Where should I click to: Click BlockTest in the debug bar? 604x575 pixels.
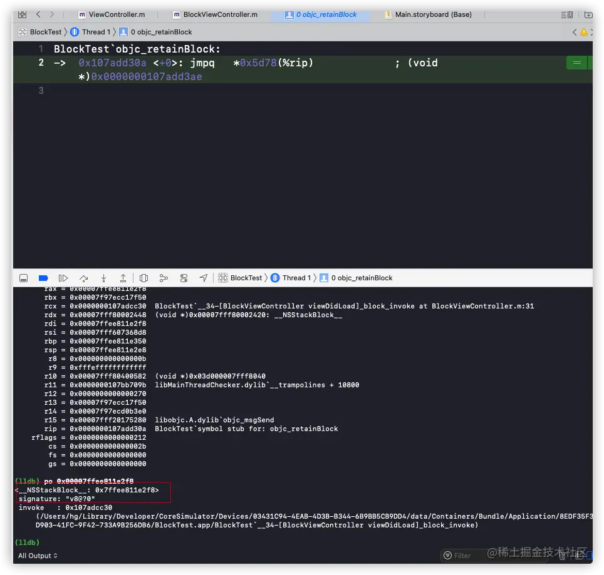(x=241, y=278)
